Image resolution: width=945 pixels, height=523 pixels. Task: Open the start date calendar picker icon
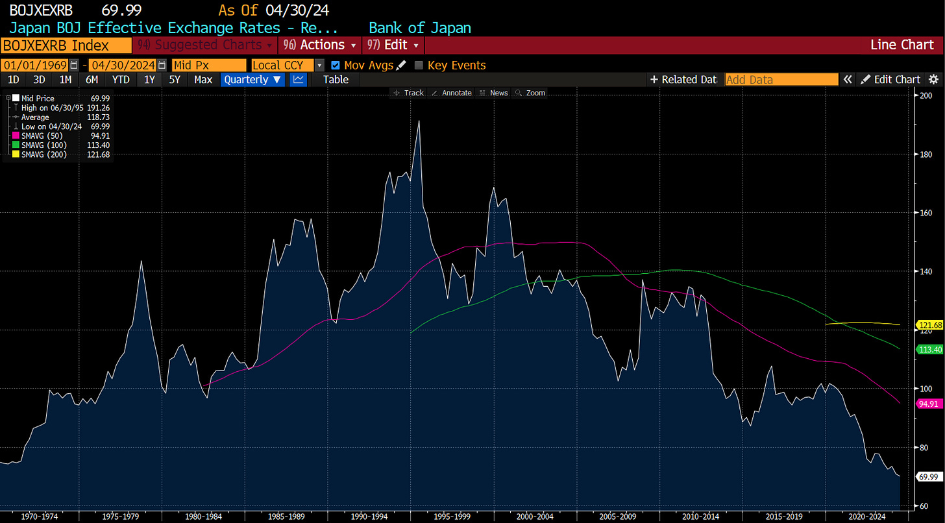point(74,65)
